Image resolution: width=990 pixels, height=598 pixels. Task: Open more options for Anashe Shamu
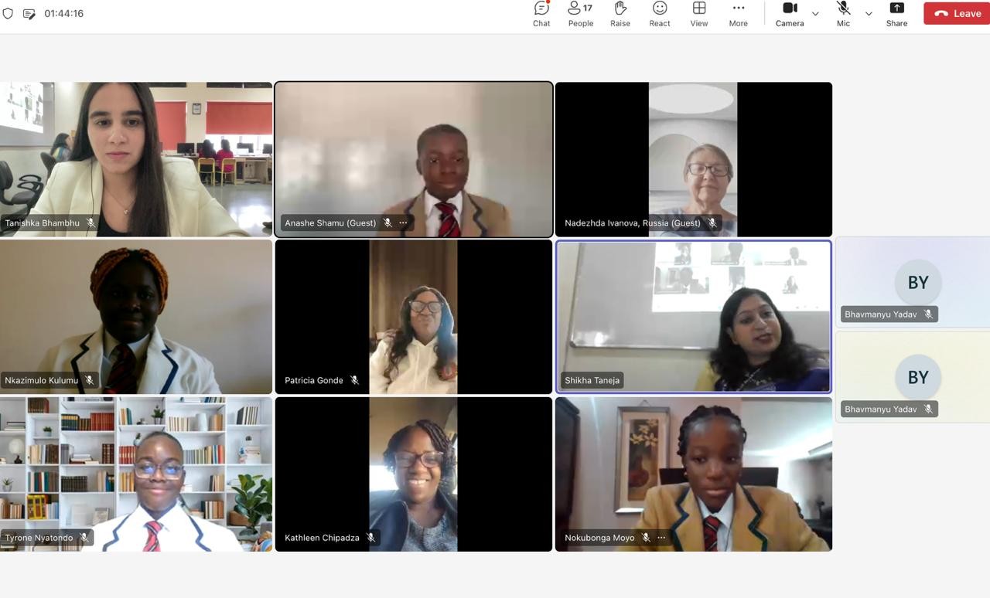click(403, 223)
